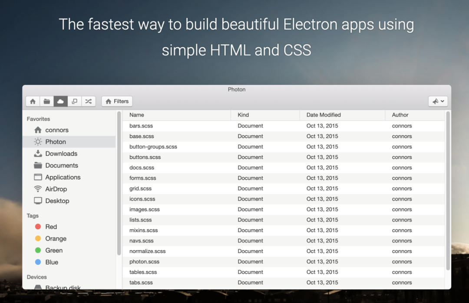Image resolution: width=469 pixels, height=303 pixels.
Task: Open Documents in the sidebar
Action: point(69,165)
